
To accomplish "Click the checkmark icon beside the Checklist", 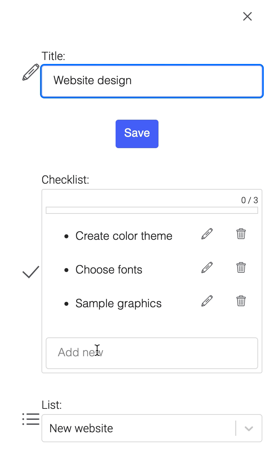I will [x=31, y=272].
